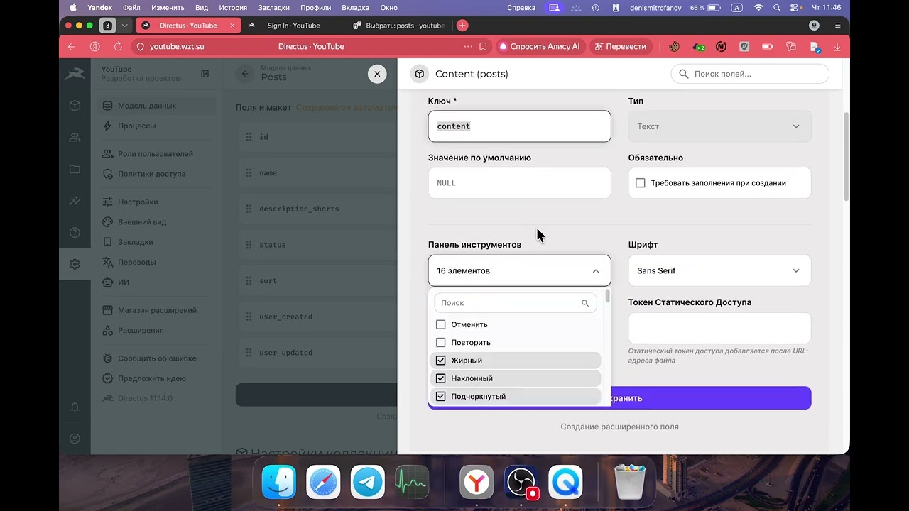Check the Отменить toolbar option
This screenshot has width=909, height=511.
(x=441, y=324)
